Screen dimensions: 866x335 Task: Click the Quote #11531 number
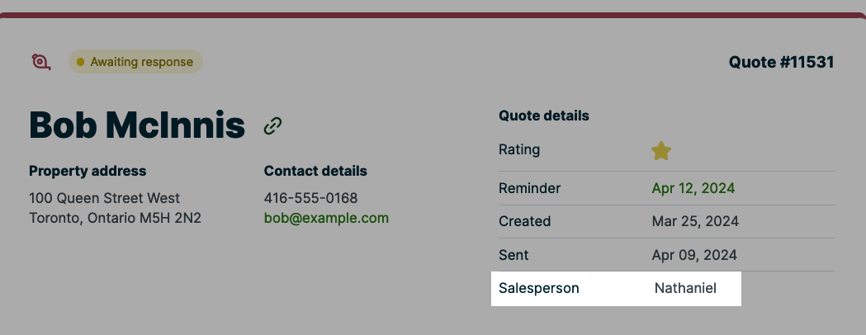[781, 62]
